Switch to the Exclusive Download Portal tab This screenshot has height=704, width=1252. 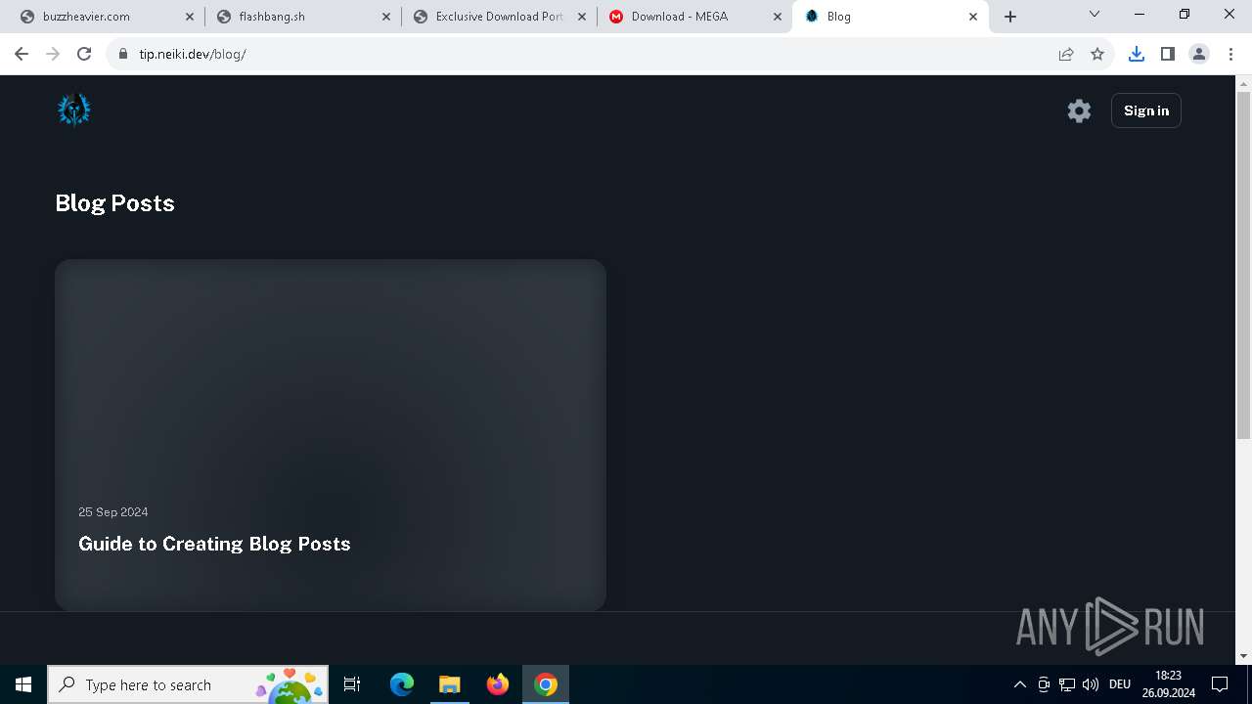(499, 17)
